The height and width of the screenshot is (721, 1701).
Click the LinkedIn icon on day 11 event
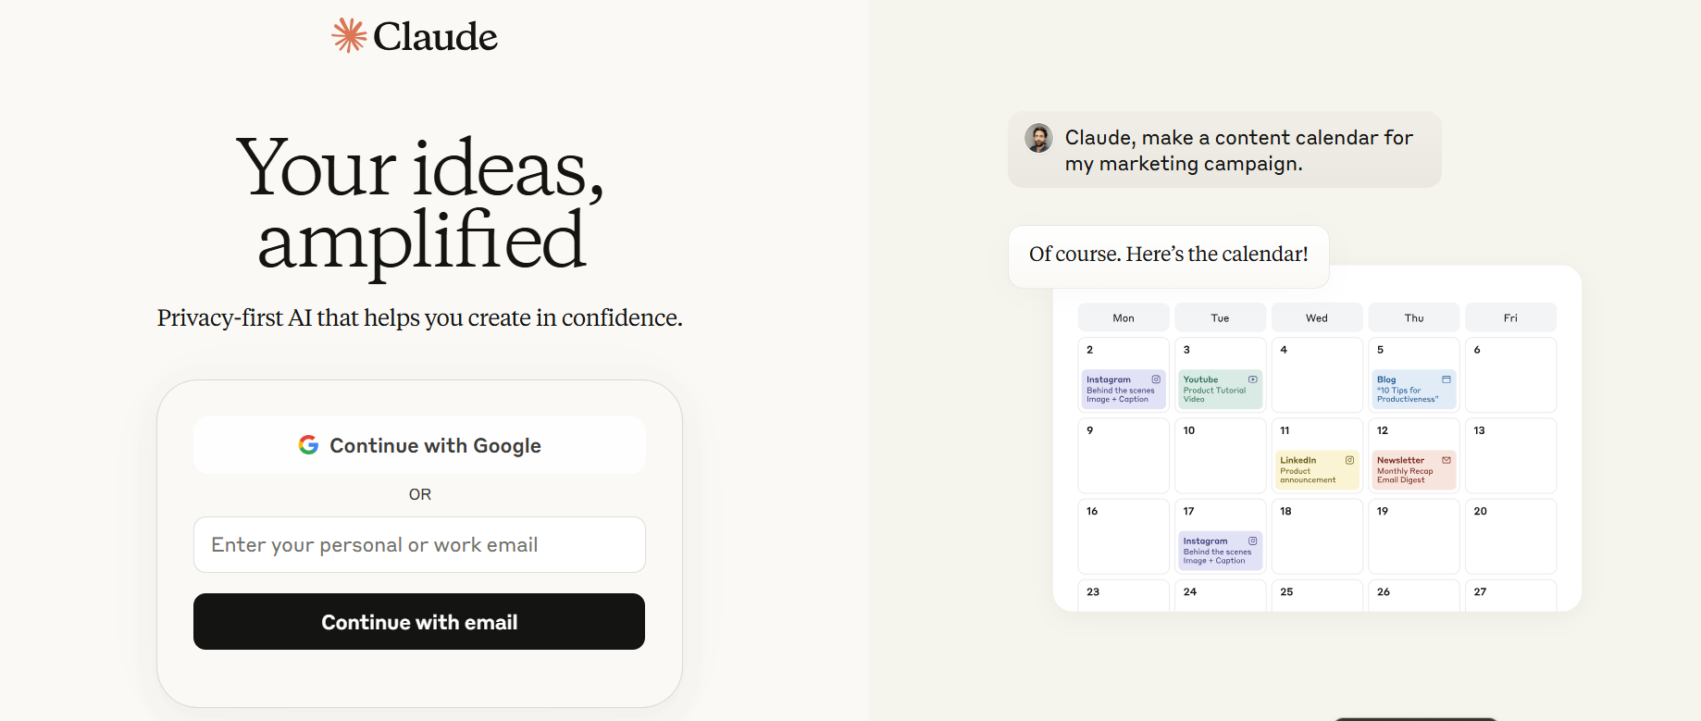[x=1349, y=460]
